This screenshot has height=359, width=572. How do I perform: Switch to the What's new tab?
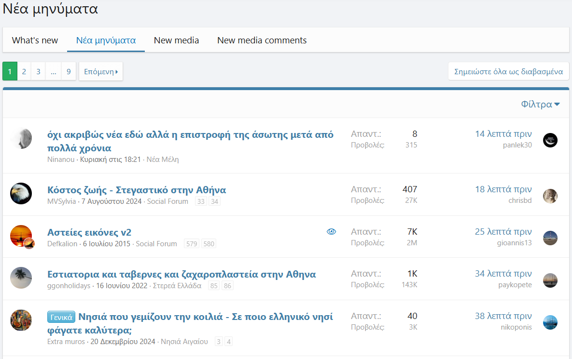[35, 40]
